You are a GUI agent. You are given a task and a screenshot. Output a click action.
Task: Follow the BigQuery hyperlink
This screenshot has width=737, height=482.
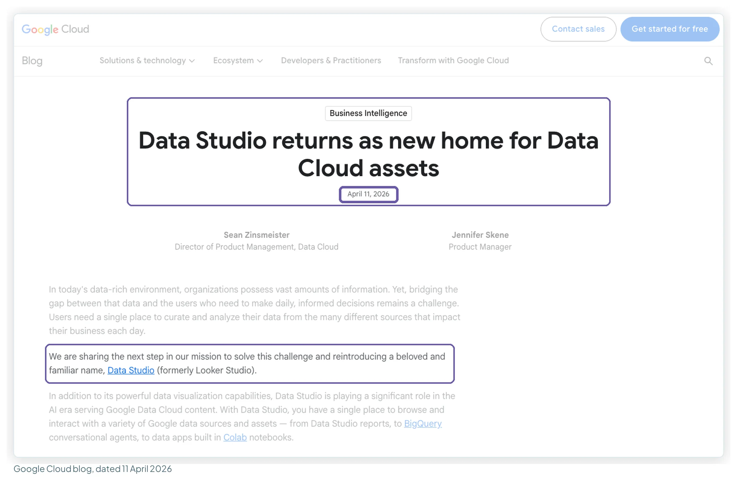(x=423, y=423)
